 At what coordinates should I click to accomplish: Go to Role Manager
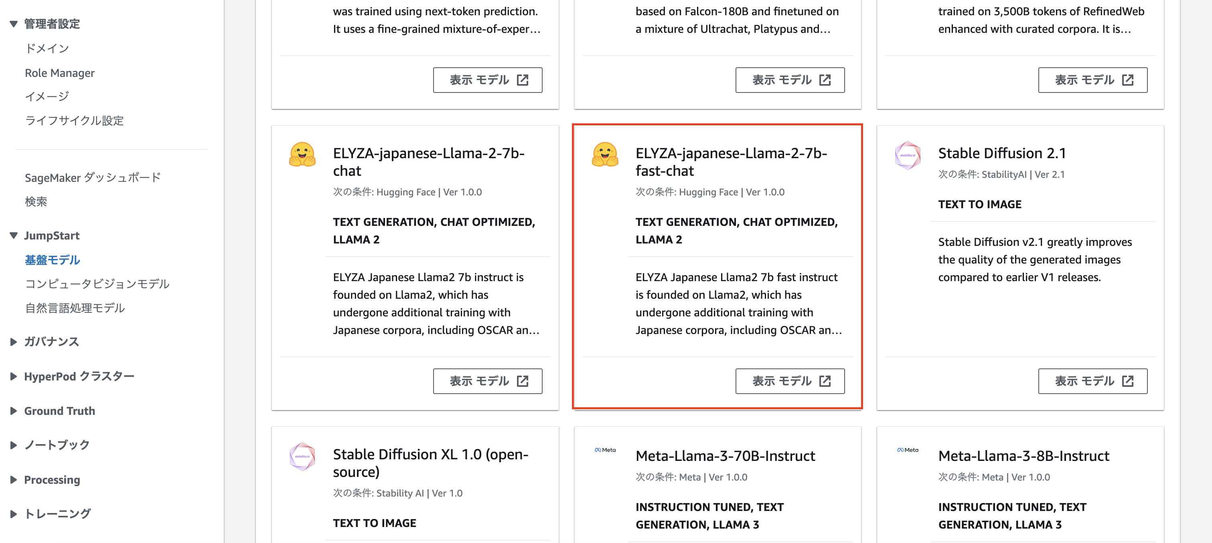(x=59, y=73)
